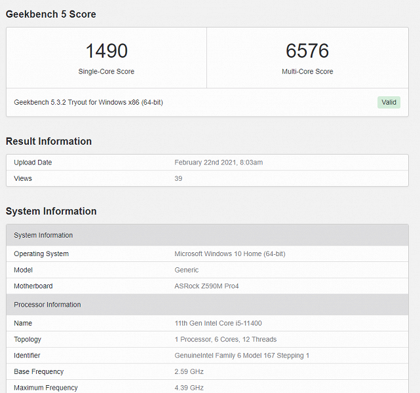Click the 1490 single-core score number
This screenshot has width=420, height=393.
point(106,51)
